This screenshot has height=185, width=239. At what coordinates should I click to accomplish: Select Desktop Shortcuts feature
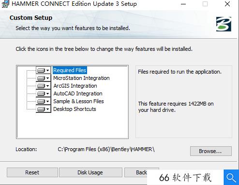(x=75, y=109)
